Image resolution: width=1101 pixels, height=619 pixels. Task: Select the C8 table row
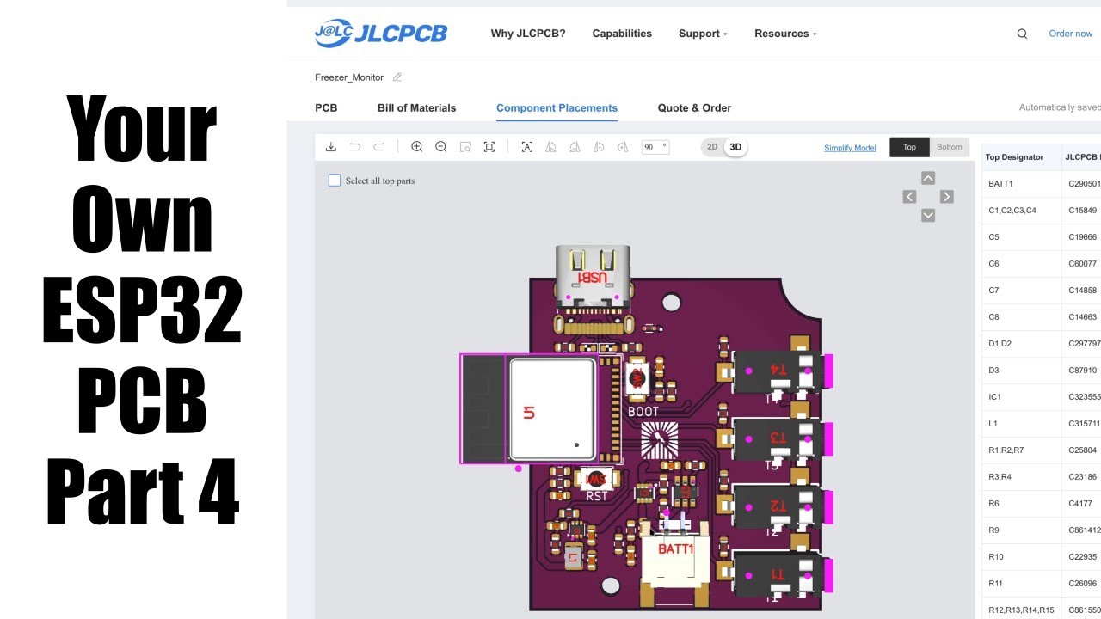[x=1042, y=317]
